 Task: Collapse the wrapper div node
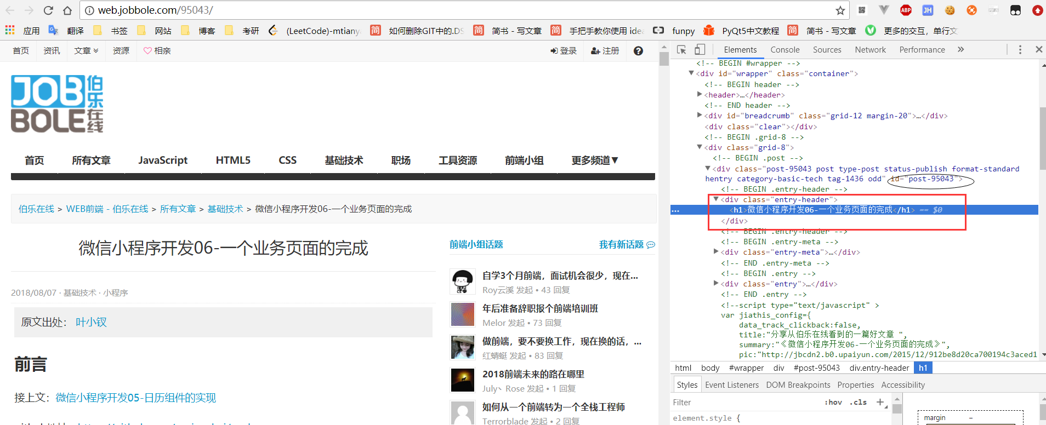coord(691,73)
